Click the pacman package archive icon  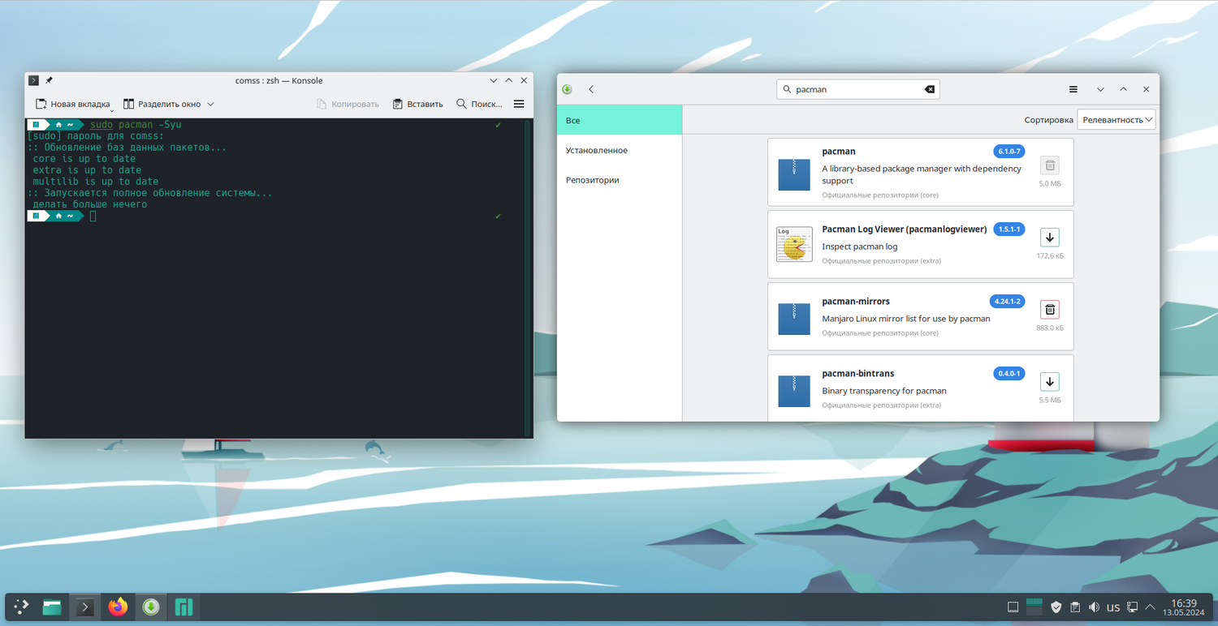click(794, 174)
